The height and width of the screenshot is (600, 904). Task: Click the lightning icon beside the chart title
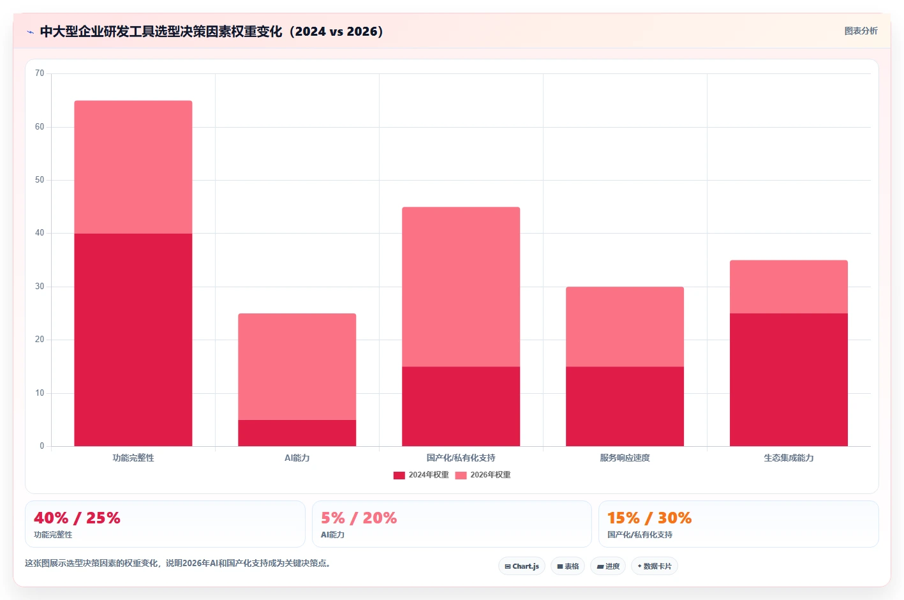(30, 32)
